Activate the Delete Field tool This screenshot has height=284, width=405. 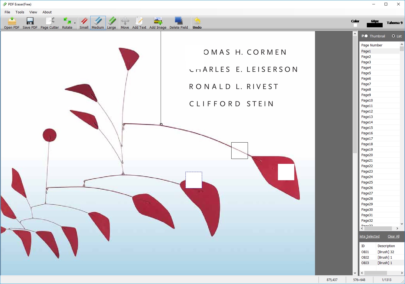(x=178, y=23)
